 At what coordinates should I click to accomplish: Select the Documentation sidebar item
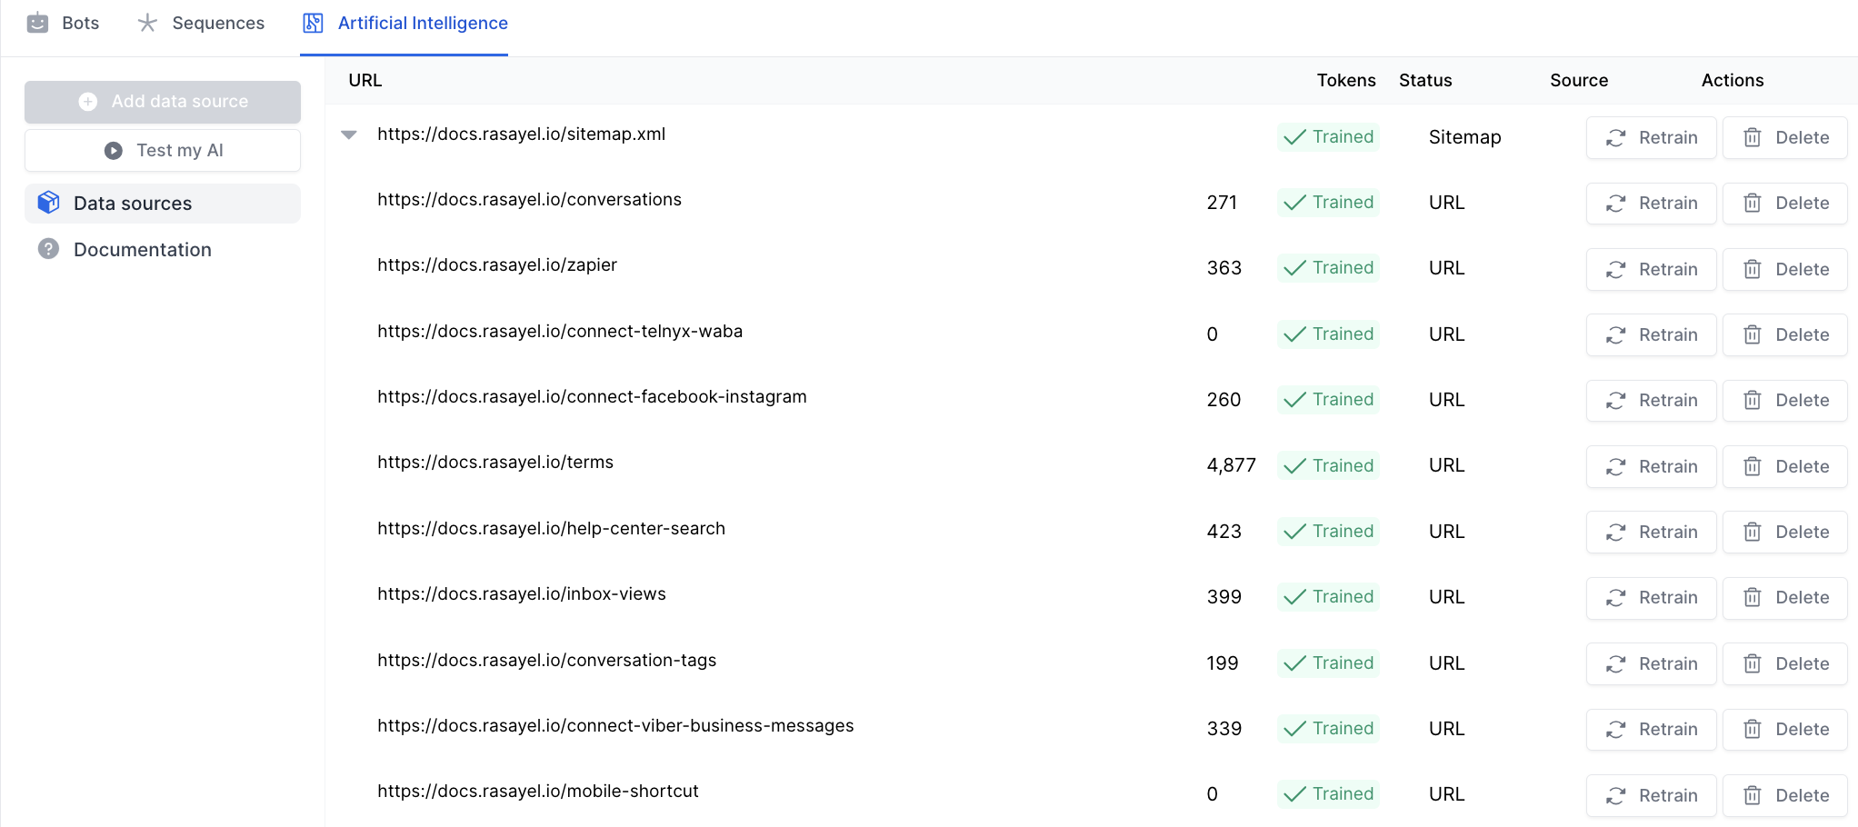[142, 250]
